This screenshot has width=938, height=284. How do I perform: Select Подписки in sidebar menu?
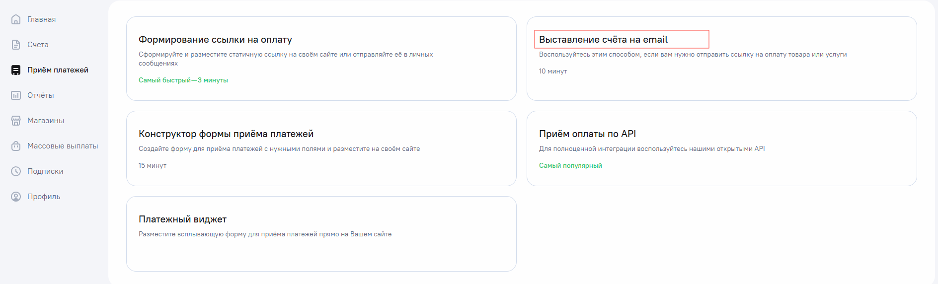tap(45, 171)
